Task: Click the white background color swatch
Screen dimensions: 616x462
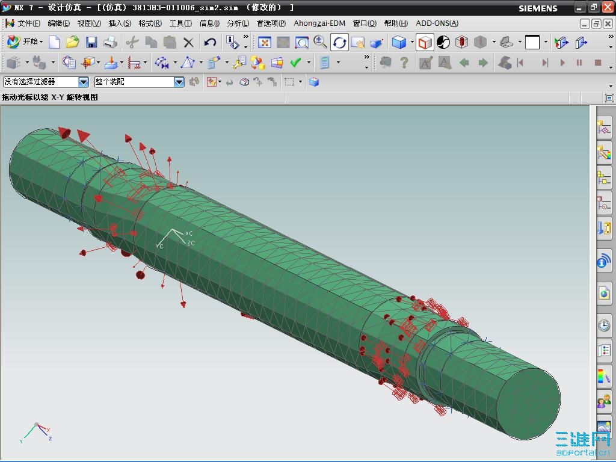Action: (x=532, y=42)
